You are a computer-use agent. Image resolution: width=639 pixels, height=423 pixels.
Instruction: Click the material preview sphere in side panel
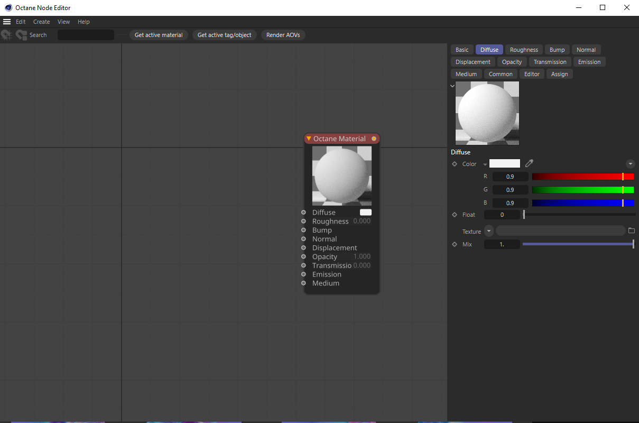coord(487,113)
